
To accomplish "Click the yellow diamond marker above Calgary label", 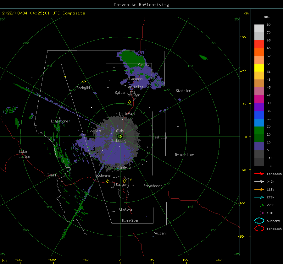I will [124, 181].
